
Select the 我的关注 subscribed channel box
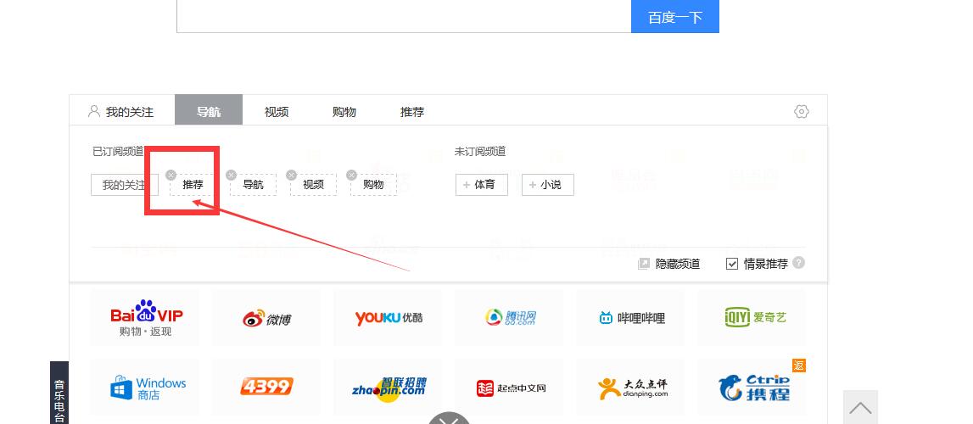125,185
